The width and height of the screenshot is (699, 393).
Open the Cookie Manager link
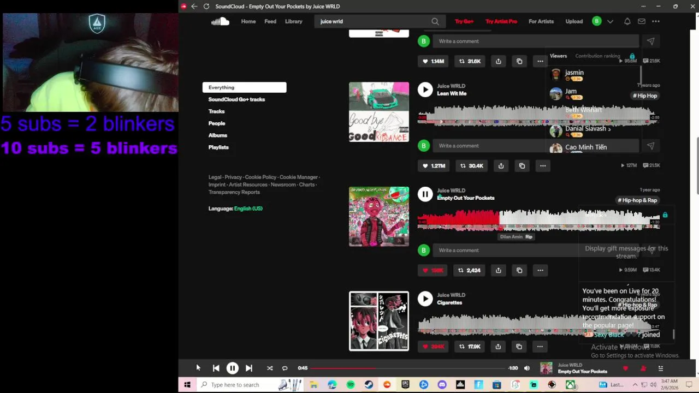[x=299, y=177]
